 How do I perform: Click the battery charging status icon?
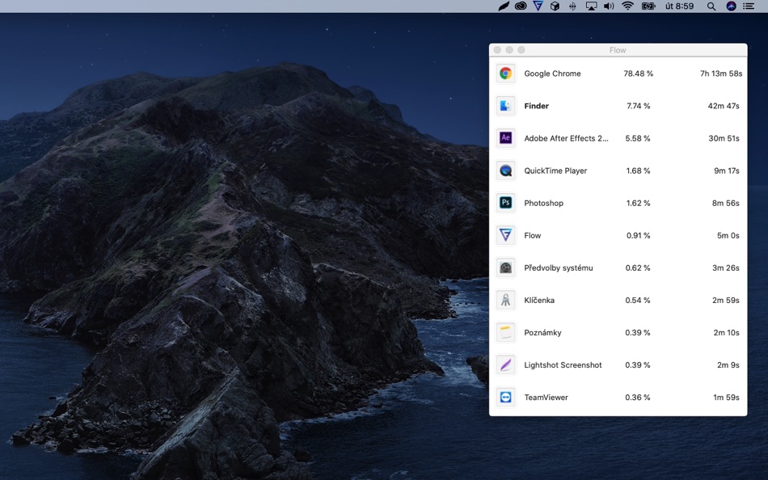click(648, 6)
